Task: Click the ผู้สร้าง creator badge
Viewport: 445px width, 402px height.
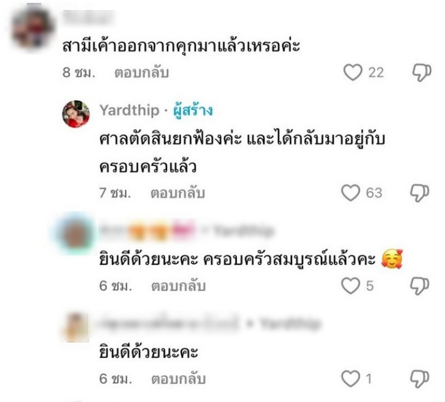Action: (x=193, y=110)
